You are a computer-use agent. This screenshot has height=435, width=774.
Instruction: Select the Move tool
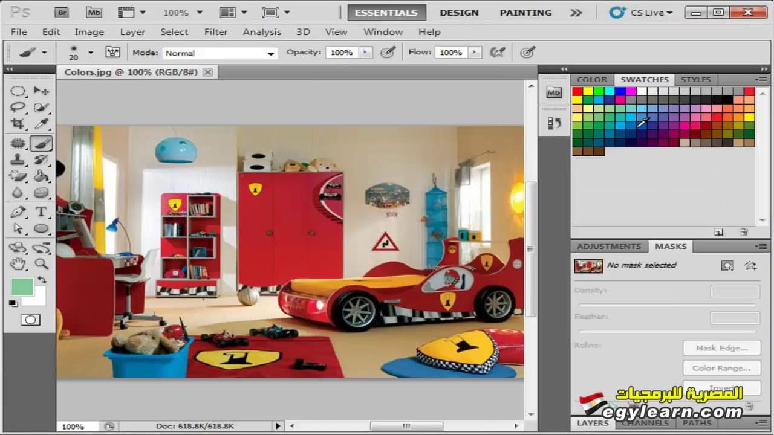[41, 91]
